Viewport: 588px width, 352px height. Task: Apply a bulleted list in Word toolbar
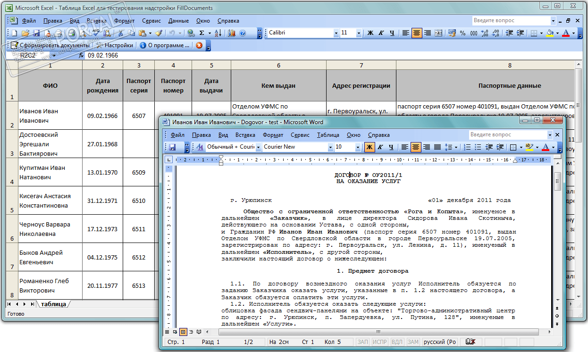click(479, 147)
